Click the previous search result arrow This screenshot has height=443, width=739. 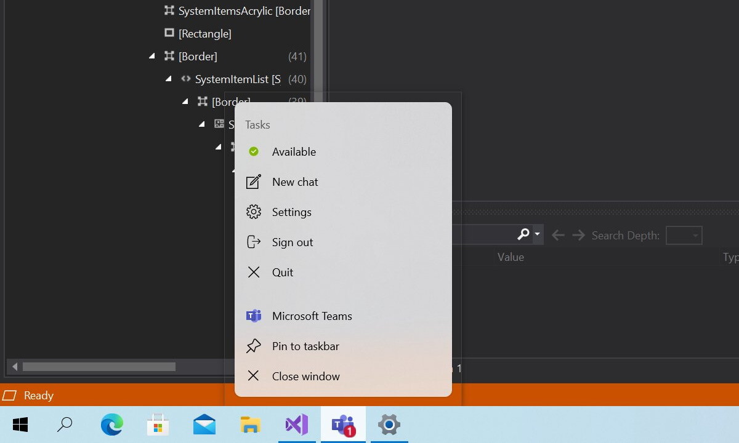557,234
